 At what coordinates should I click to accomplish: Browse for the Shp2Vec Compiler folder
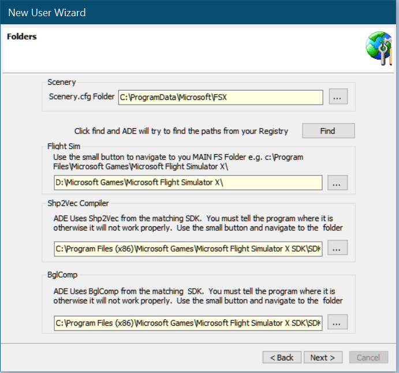click(337, 248)
